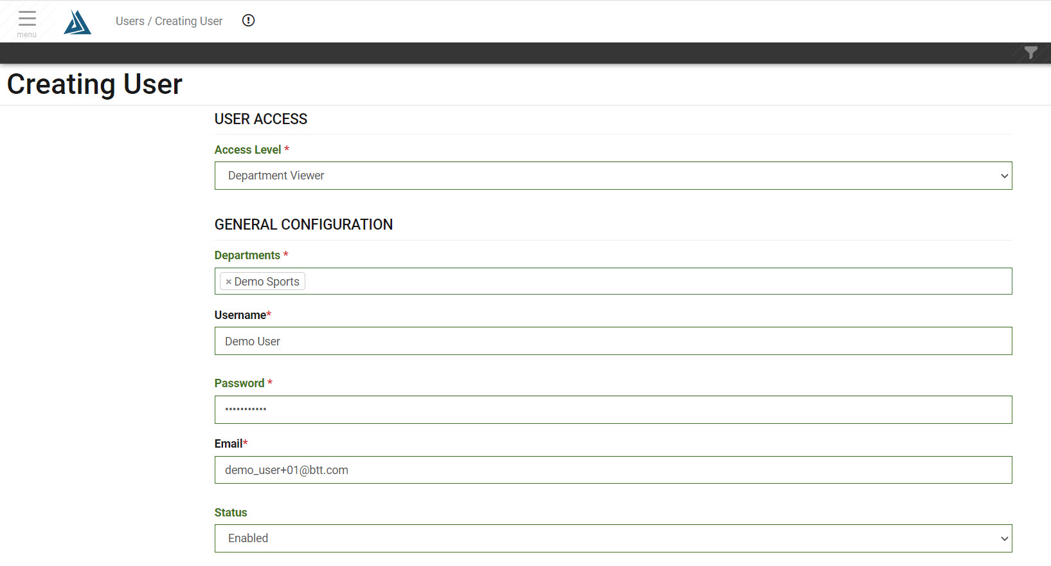The width and height of the screenshot is (1051, 566).
Task: Click the blue sail logo
Action: [77, 22]
